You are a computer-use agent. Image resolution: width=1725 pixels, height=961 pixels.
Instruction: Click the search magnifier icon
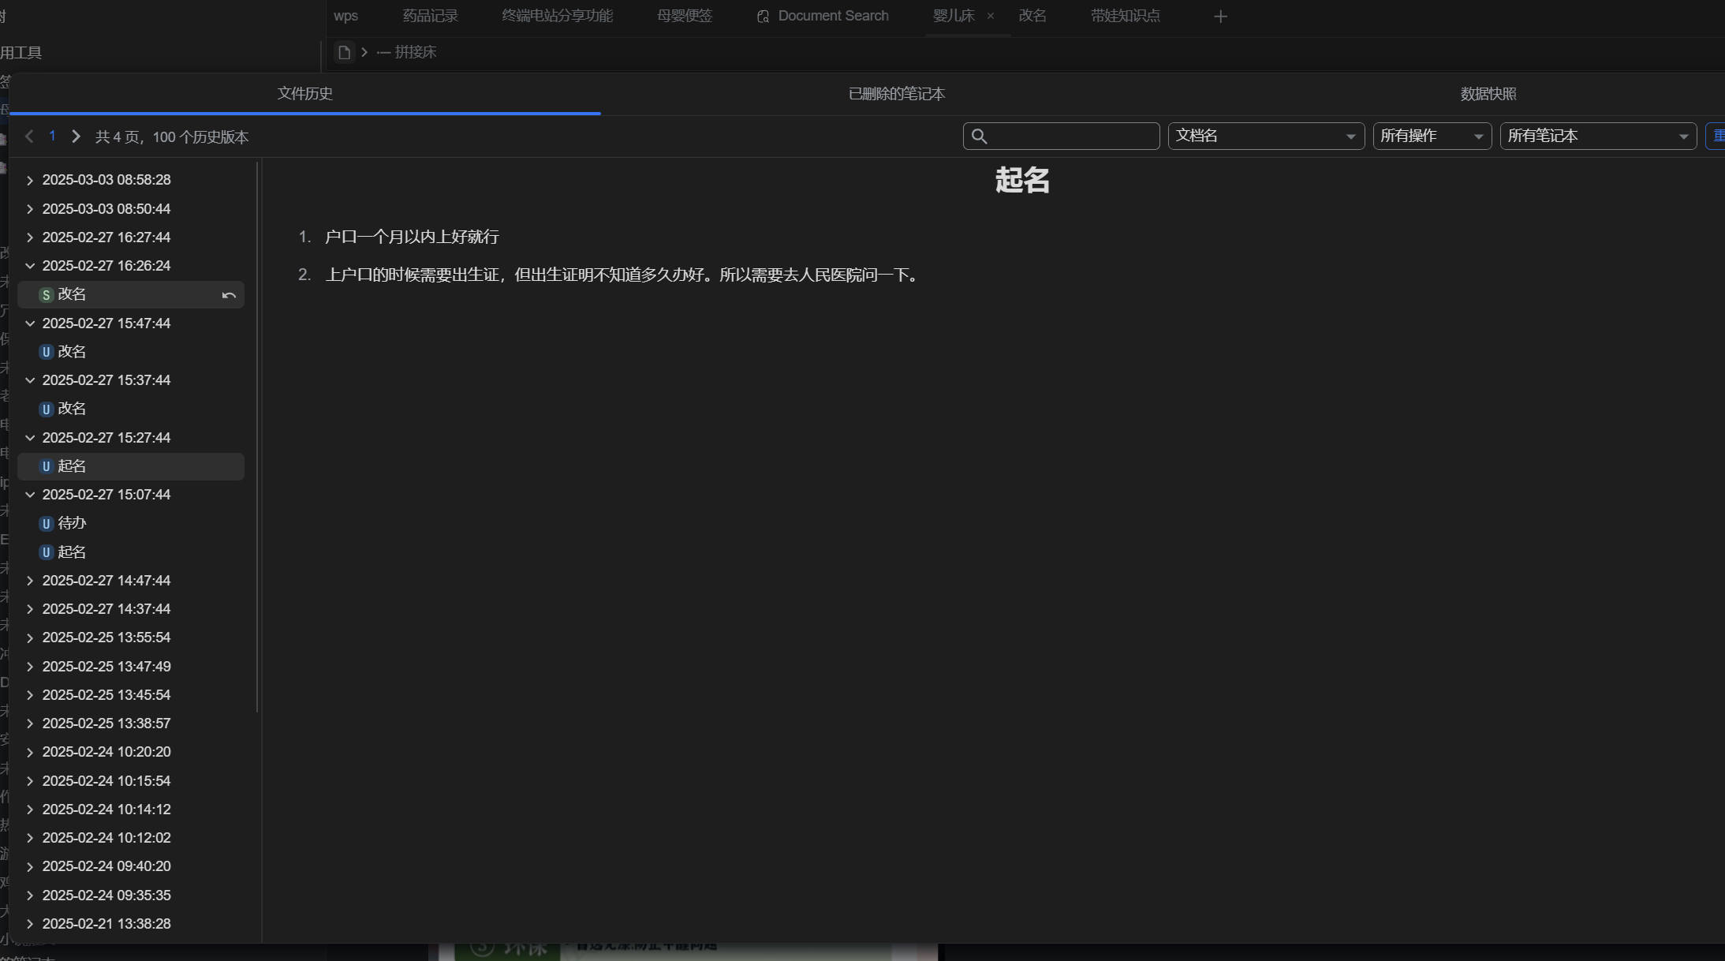pos(979,136)
